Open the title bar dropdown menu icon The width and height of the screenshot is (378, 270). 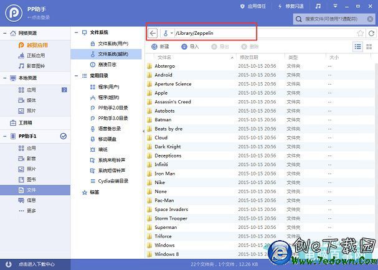[335, 6]
